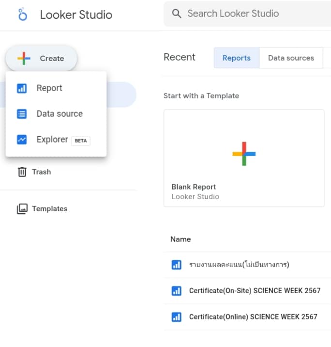Image resolution: width=331 pixels, height=347 pixels.
Task: Open the Trash folder in sidebar
Action: click(x=41, y=172)
